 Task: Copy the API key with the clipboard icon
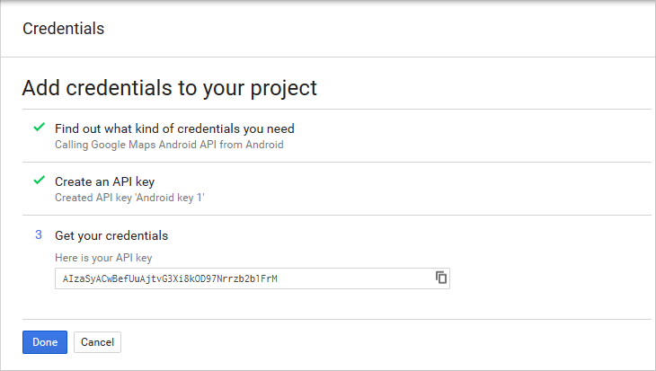441,278
